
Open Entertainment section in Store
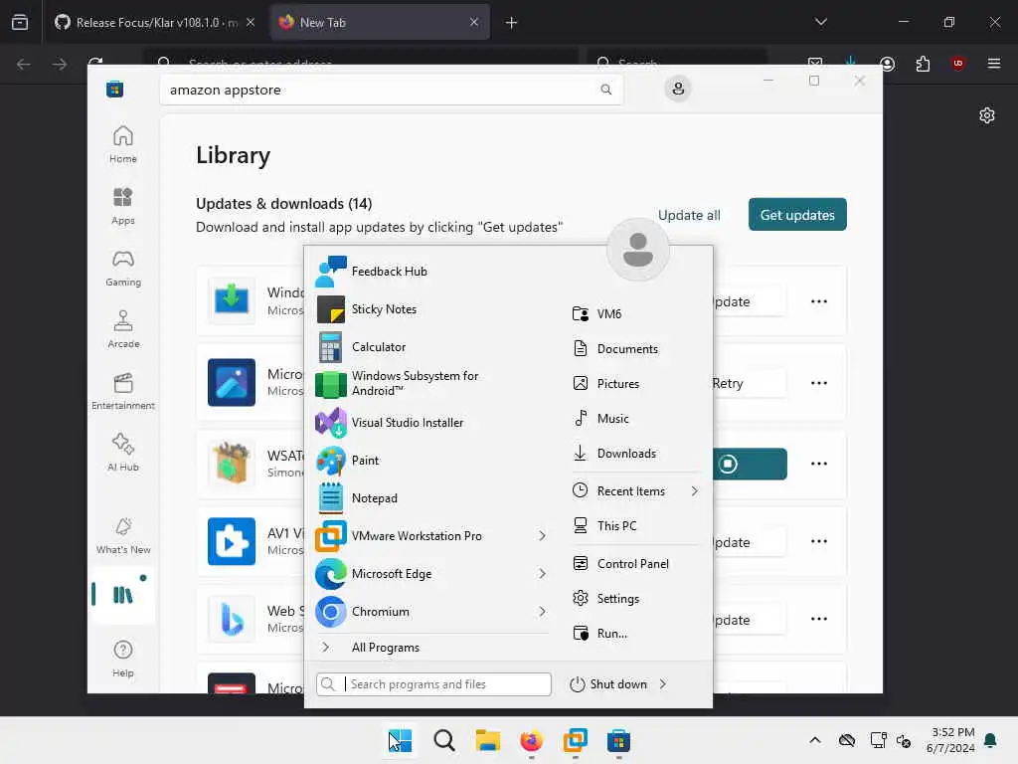[122, 392]
